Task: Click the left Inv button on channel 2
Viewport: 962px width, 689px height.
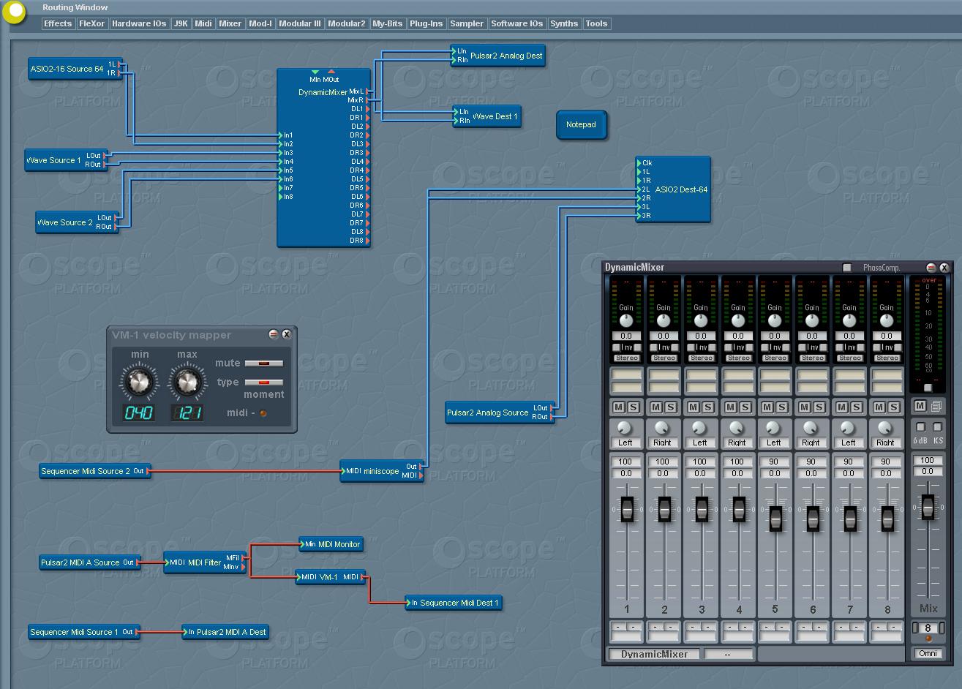Action: tap(653, 347)
